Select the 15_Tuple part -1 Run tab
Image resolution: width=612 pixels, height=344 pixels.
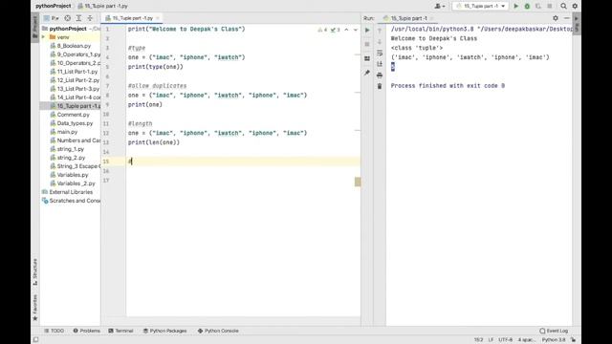coord(408,18)
